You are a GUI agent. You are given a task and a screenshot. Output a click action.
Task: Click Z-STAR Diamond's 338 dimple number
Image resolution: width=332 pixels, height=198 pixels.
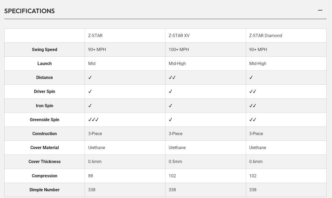click(x=253, y=190)
